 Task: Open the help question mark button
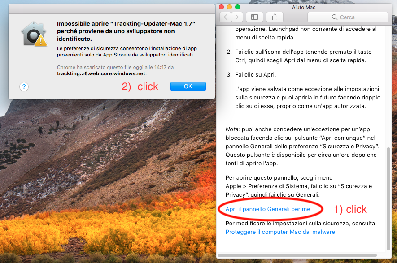click(x=24, y=87)
